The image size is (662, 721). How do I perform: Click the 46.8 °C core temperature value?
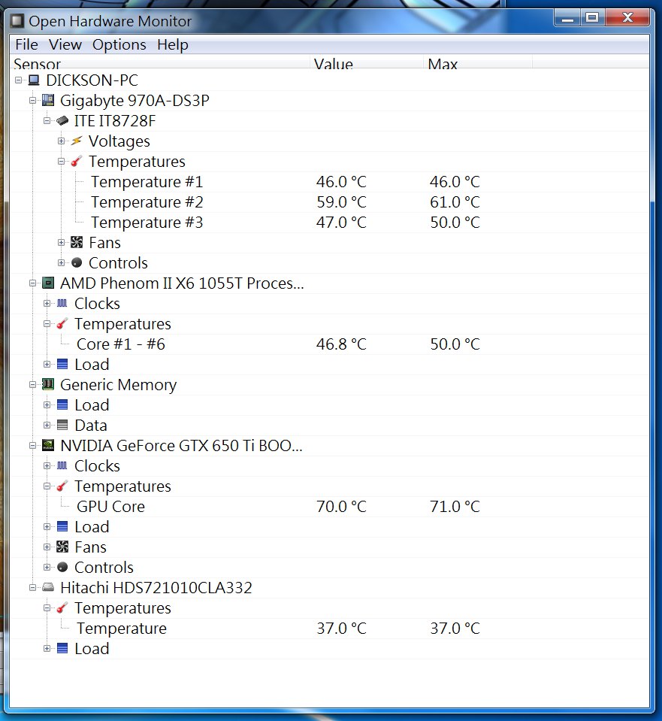342,344
